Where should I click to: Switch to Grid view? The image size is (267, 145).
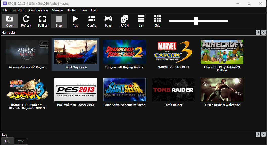click(157, 21)
